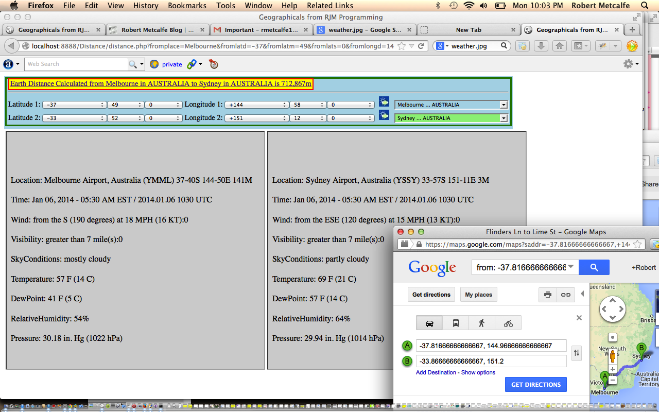Click the weather icon for Latitude 2 row

click(384, 115)
